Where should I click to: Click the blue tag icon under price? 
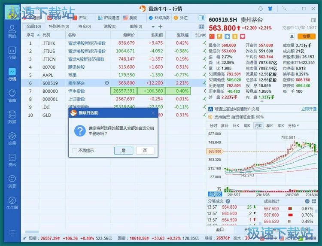point(227,36)
